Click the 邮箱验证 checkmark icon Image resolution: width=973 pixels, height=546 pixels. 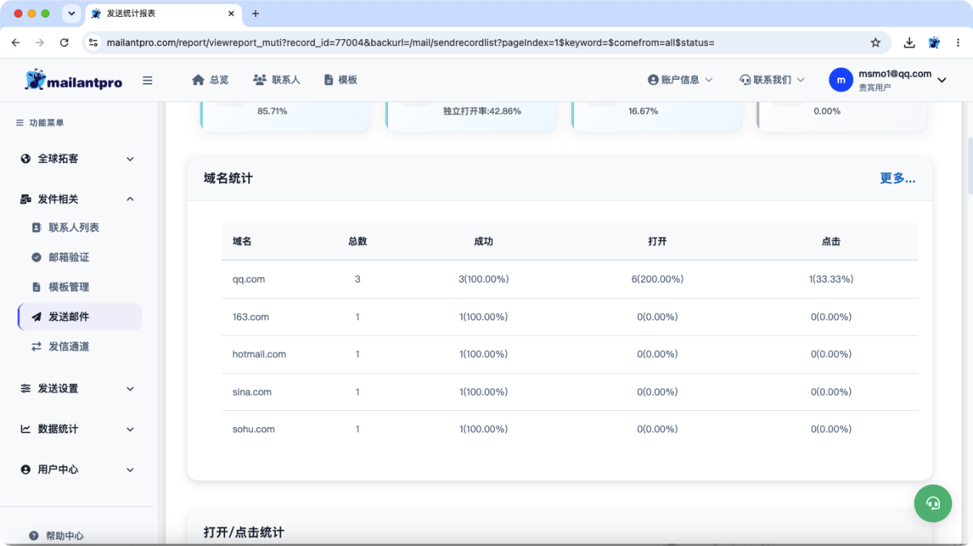(36, 257)
